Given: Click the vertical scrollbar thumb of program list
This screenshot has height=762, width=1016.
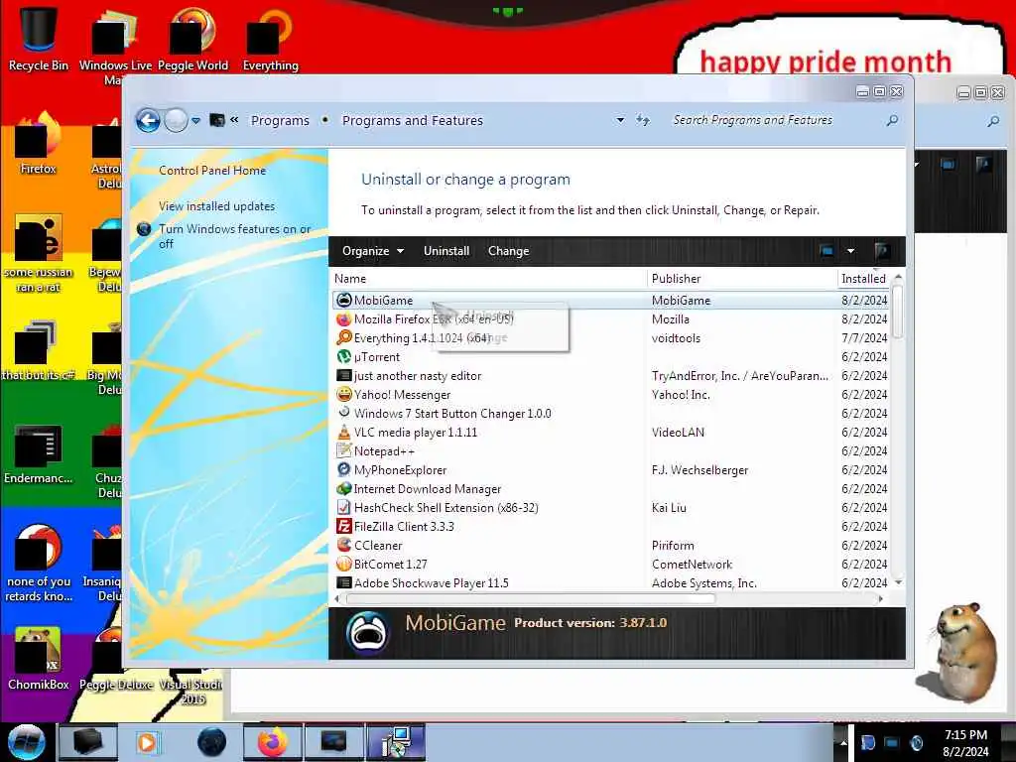Looking at the screenshot, I should [897, 311].
